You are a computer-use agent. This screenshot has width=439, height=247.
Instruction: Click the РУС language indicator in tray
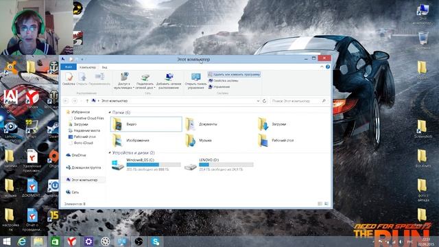pyautogui.click(x=410, y=242)
